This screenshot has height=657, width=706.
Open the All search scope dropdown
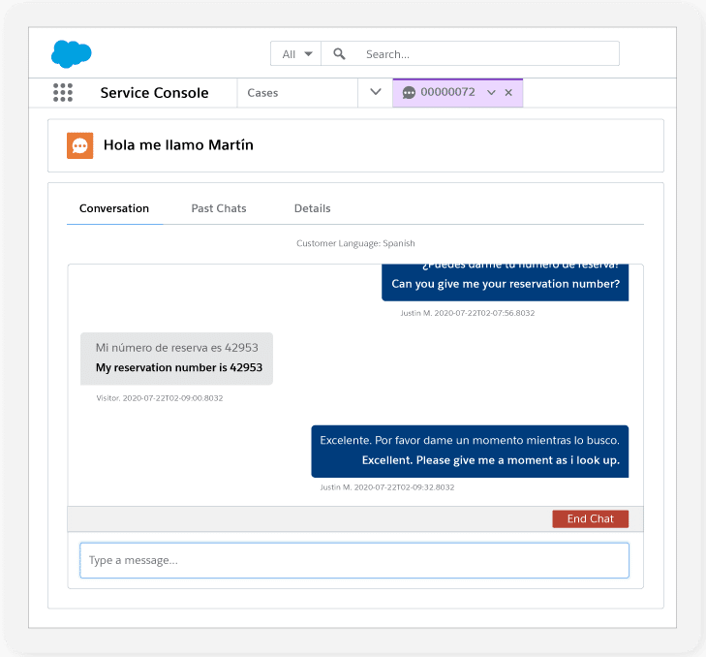pos(295,53)
